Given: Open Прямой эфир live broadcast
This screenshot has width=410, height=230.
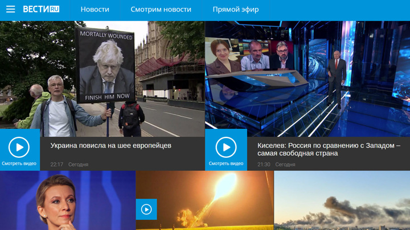Looking at the screenshot, I should (x=235, y=10).
